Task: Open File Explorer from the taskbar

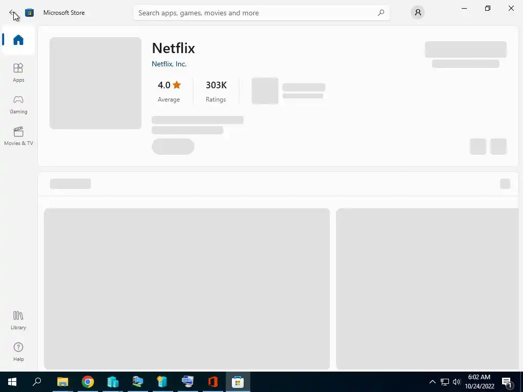Action: point(62,382)
